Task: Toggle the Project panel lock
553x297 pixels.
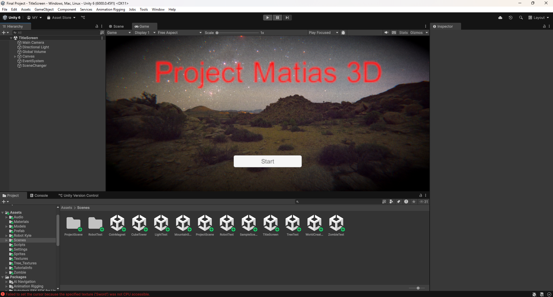Action: (x=421, y=195)
